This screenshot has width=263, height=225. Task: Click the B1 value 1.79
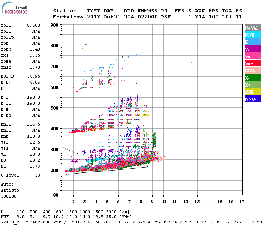pos(35,166)
